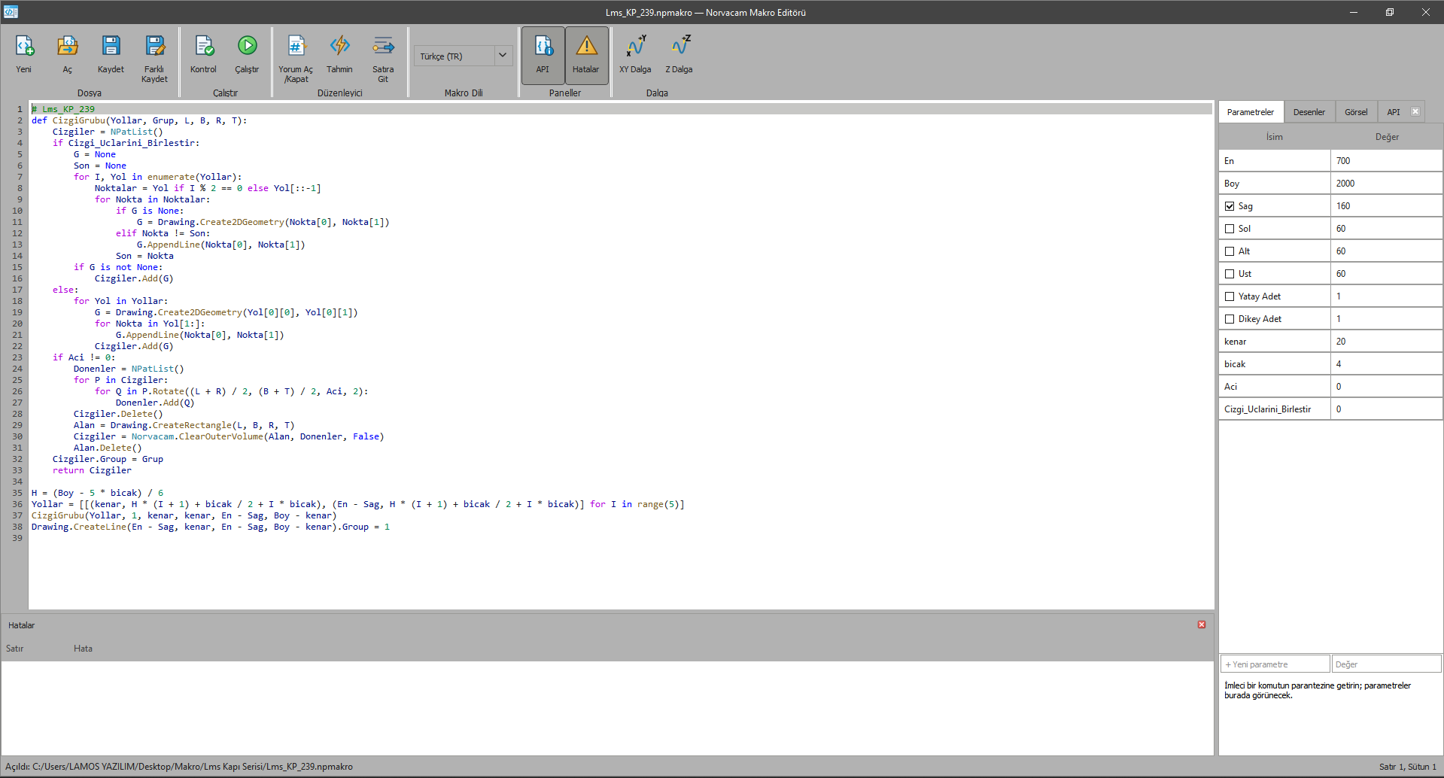The height and width of the screenshot is (778, 1444).
Task: Create a new macro with Yeni
Action: point(24,55)
